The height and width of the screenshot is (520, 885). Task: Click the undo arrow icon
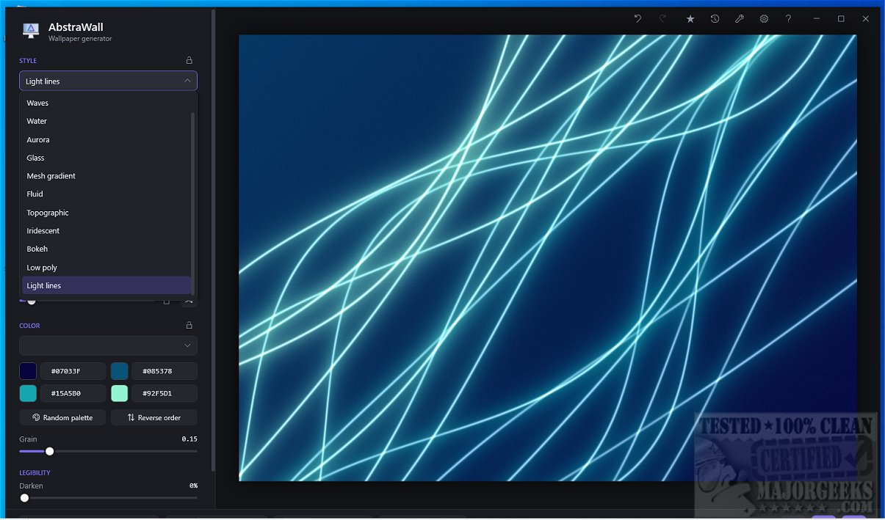(637, 19)
